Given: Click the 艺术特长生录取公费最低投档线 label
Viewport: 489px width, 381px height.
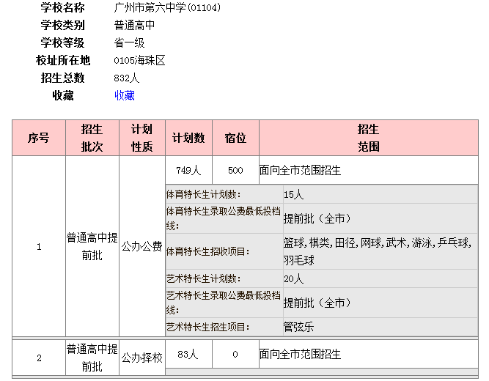Looking at the screenshot, I should (224, 303).
